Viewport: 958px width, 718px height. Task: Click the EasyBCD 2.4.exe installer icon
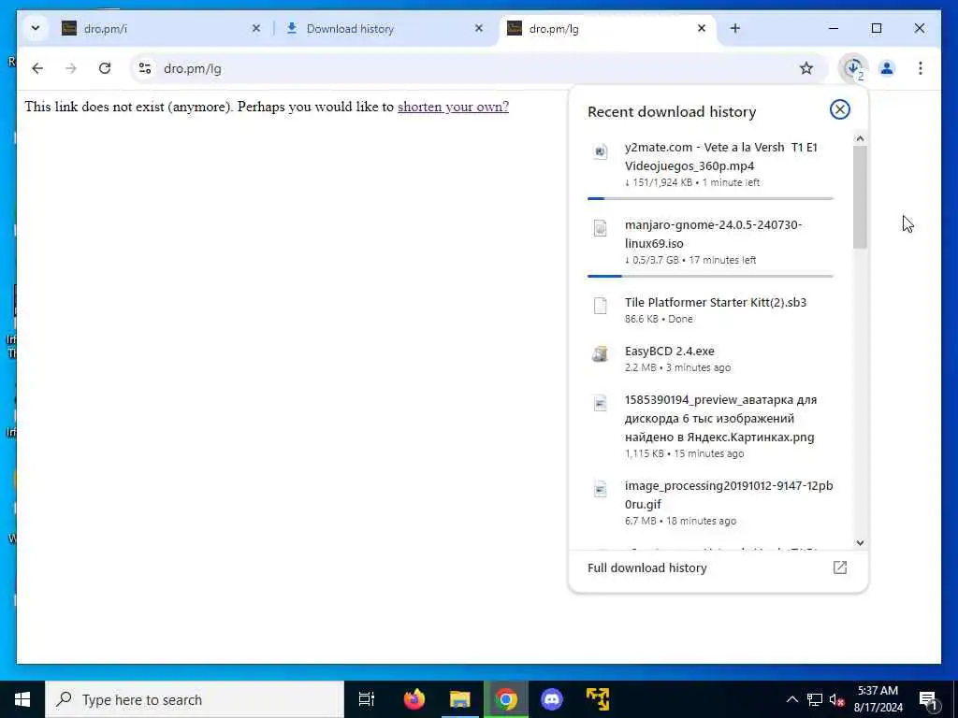[x=601, y=354]
